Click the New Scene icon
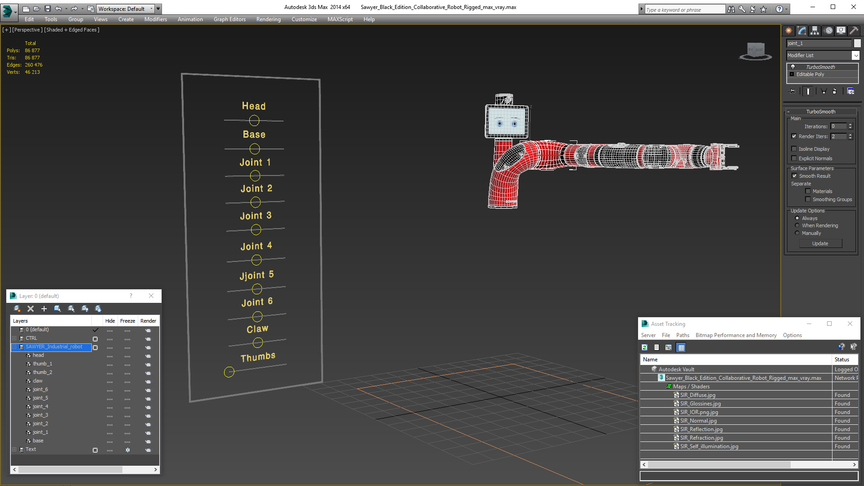864x486 pixels. [x=26, y=9]
